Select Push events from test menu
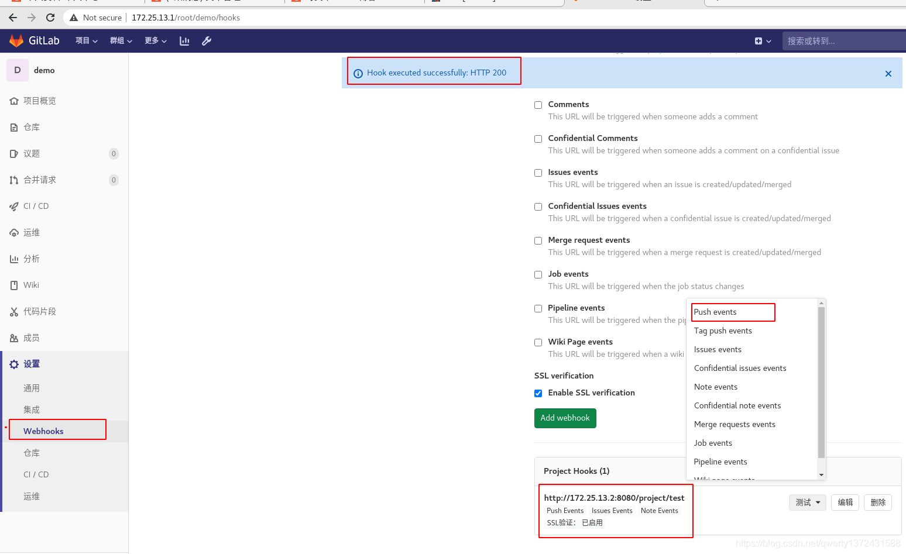 [715, 312]
